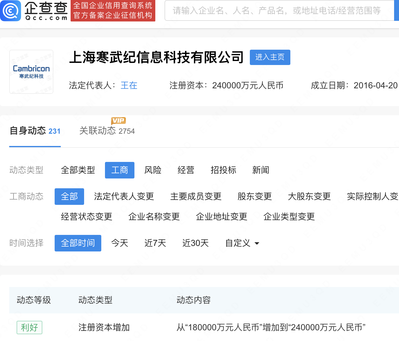Click the 成立日期 2016-04-20 text
The image size is (399, 341).
tap(354, 86)
